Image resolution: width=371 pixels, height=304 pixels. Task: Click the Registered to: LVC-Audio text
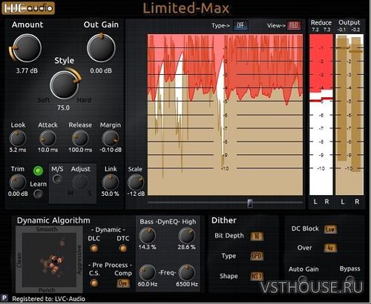click(48, 299)
